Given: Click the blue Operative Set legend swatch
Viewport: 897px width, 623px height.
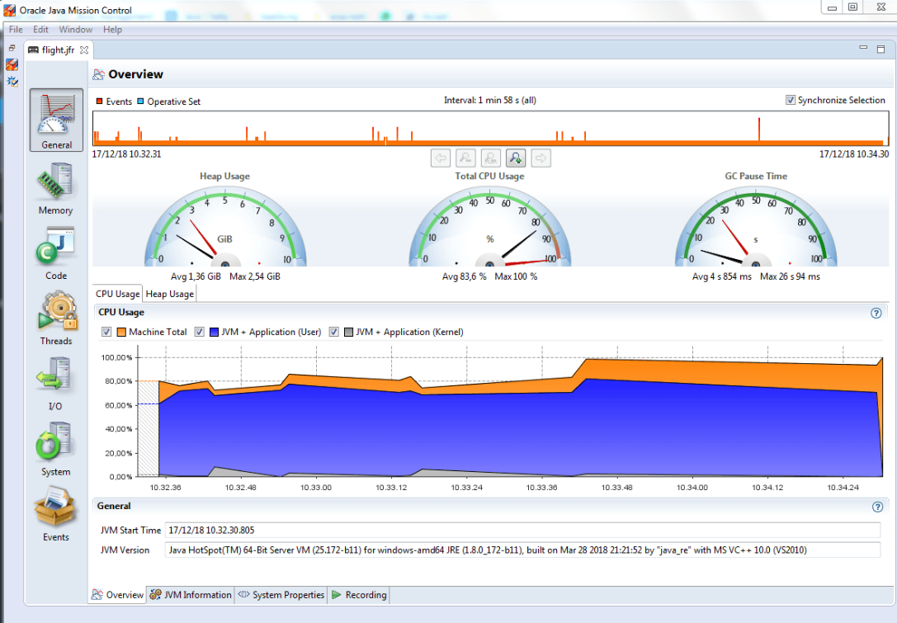Looking at the screenshot, I should pos(140,101).
